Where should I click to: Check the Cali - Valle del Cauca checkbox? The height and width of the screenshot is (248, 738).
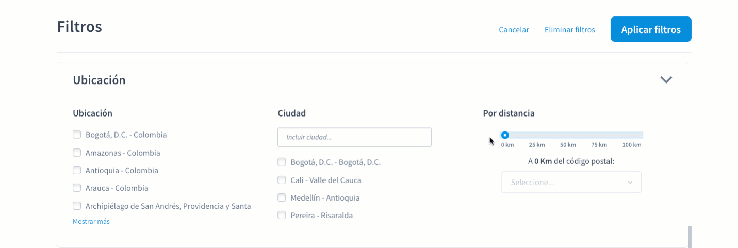coord(282,180)
